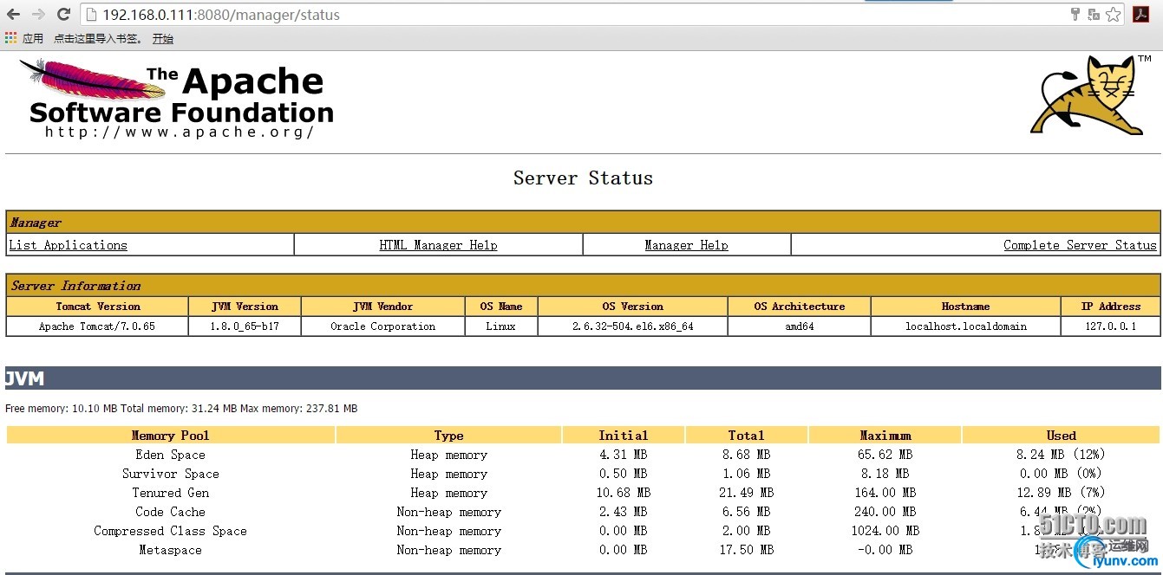Reload the Tomcat status page
Screen dimensions: 1163x575
(63, 15)
